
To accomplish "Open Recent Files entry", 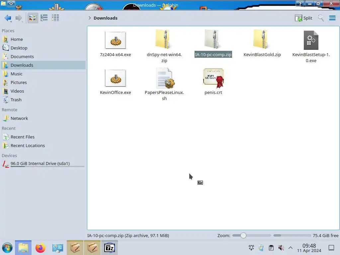I will [43, 137].
